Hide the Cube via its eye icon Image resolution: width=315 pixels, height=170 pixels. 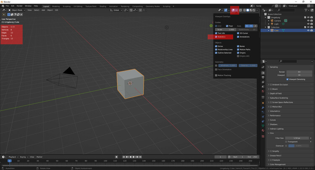308,31
